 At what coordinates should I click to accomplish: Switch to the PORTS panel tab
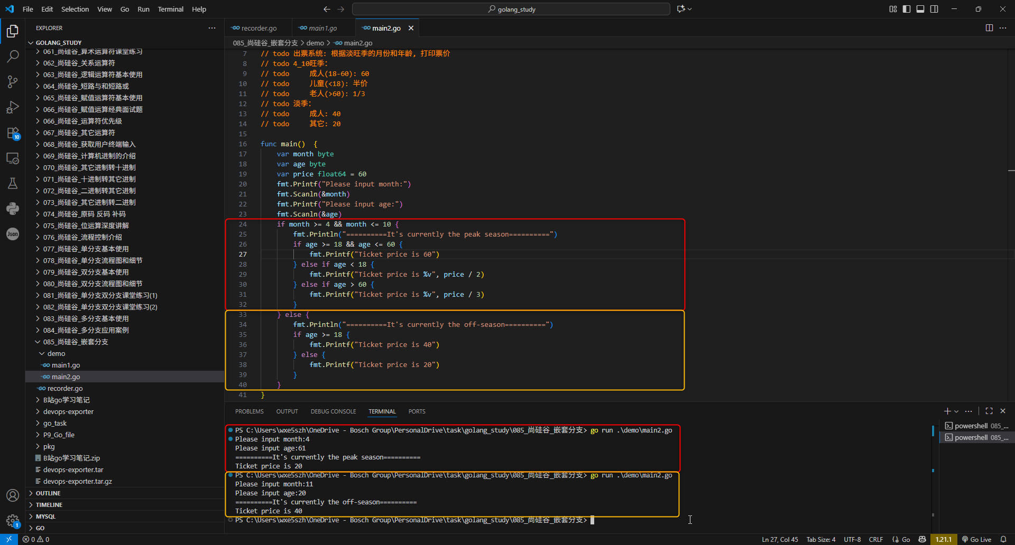pyautogui.click(x=417, y=411)
